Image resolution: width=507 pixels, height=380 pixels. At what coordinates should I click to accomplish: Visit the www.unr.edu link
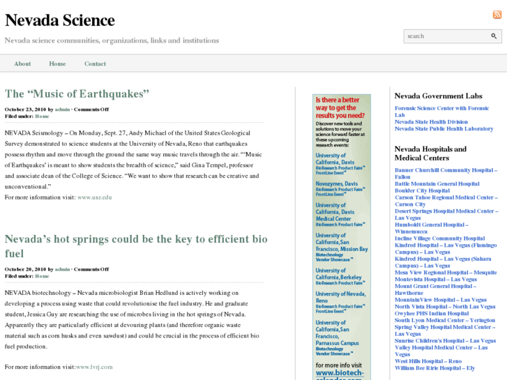click(x=94, y=197)
